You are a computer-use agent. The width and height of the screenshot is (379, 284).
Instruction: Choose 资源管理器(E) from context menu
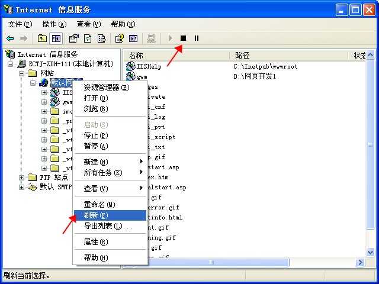pos(110,88)
